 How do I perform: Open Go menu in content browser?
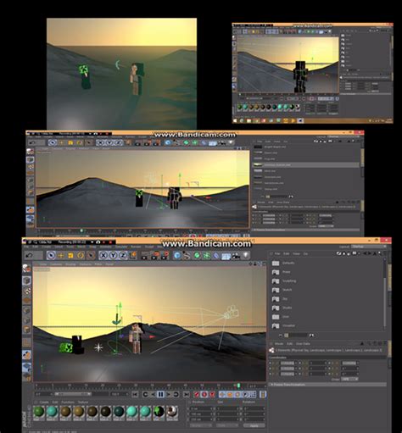[305, 254]
